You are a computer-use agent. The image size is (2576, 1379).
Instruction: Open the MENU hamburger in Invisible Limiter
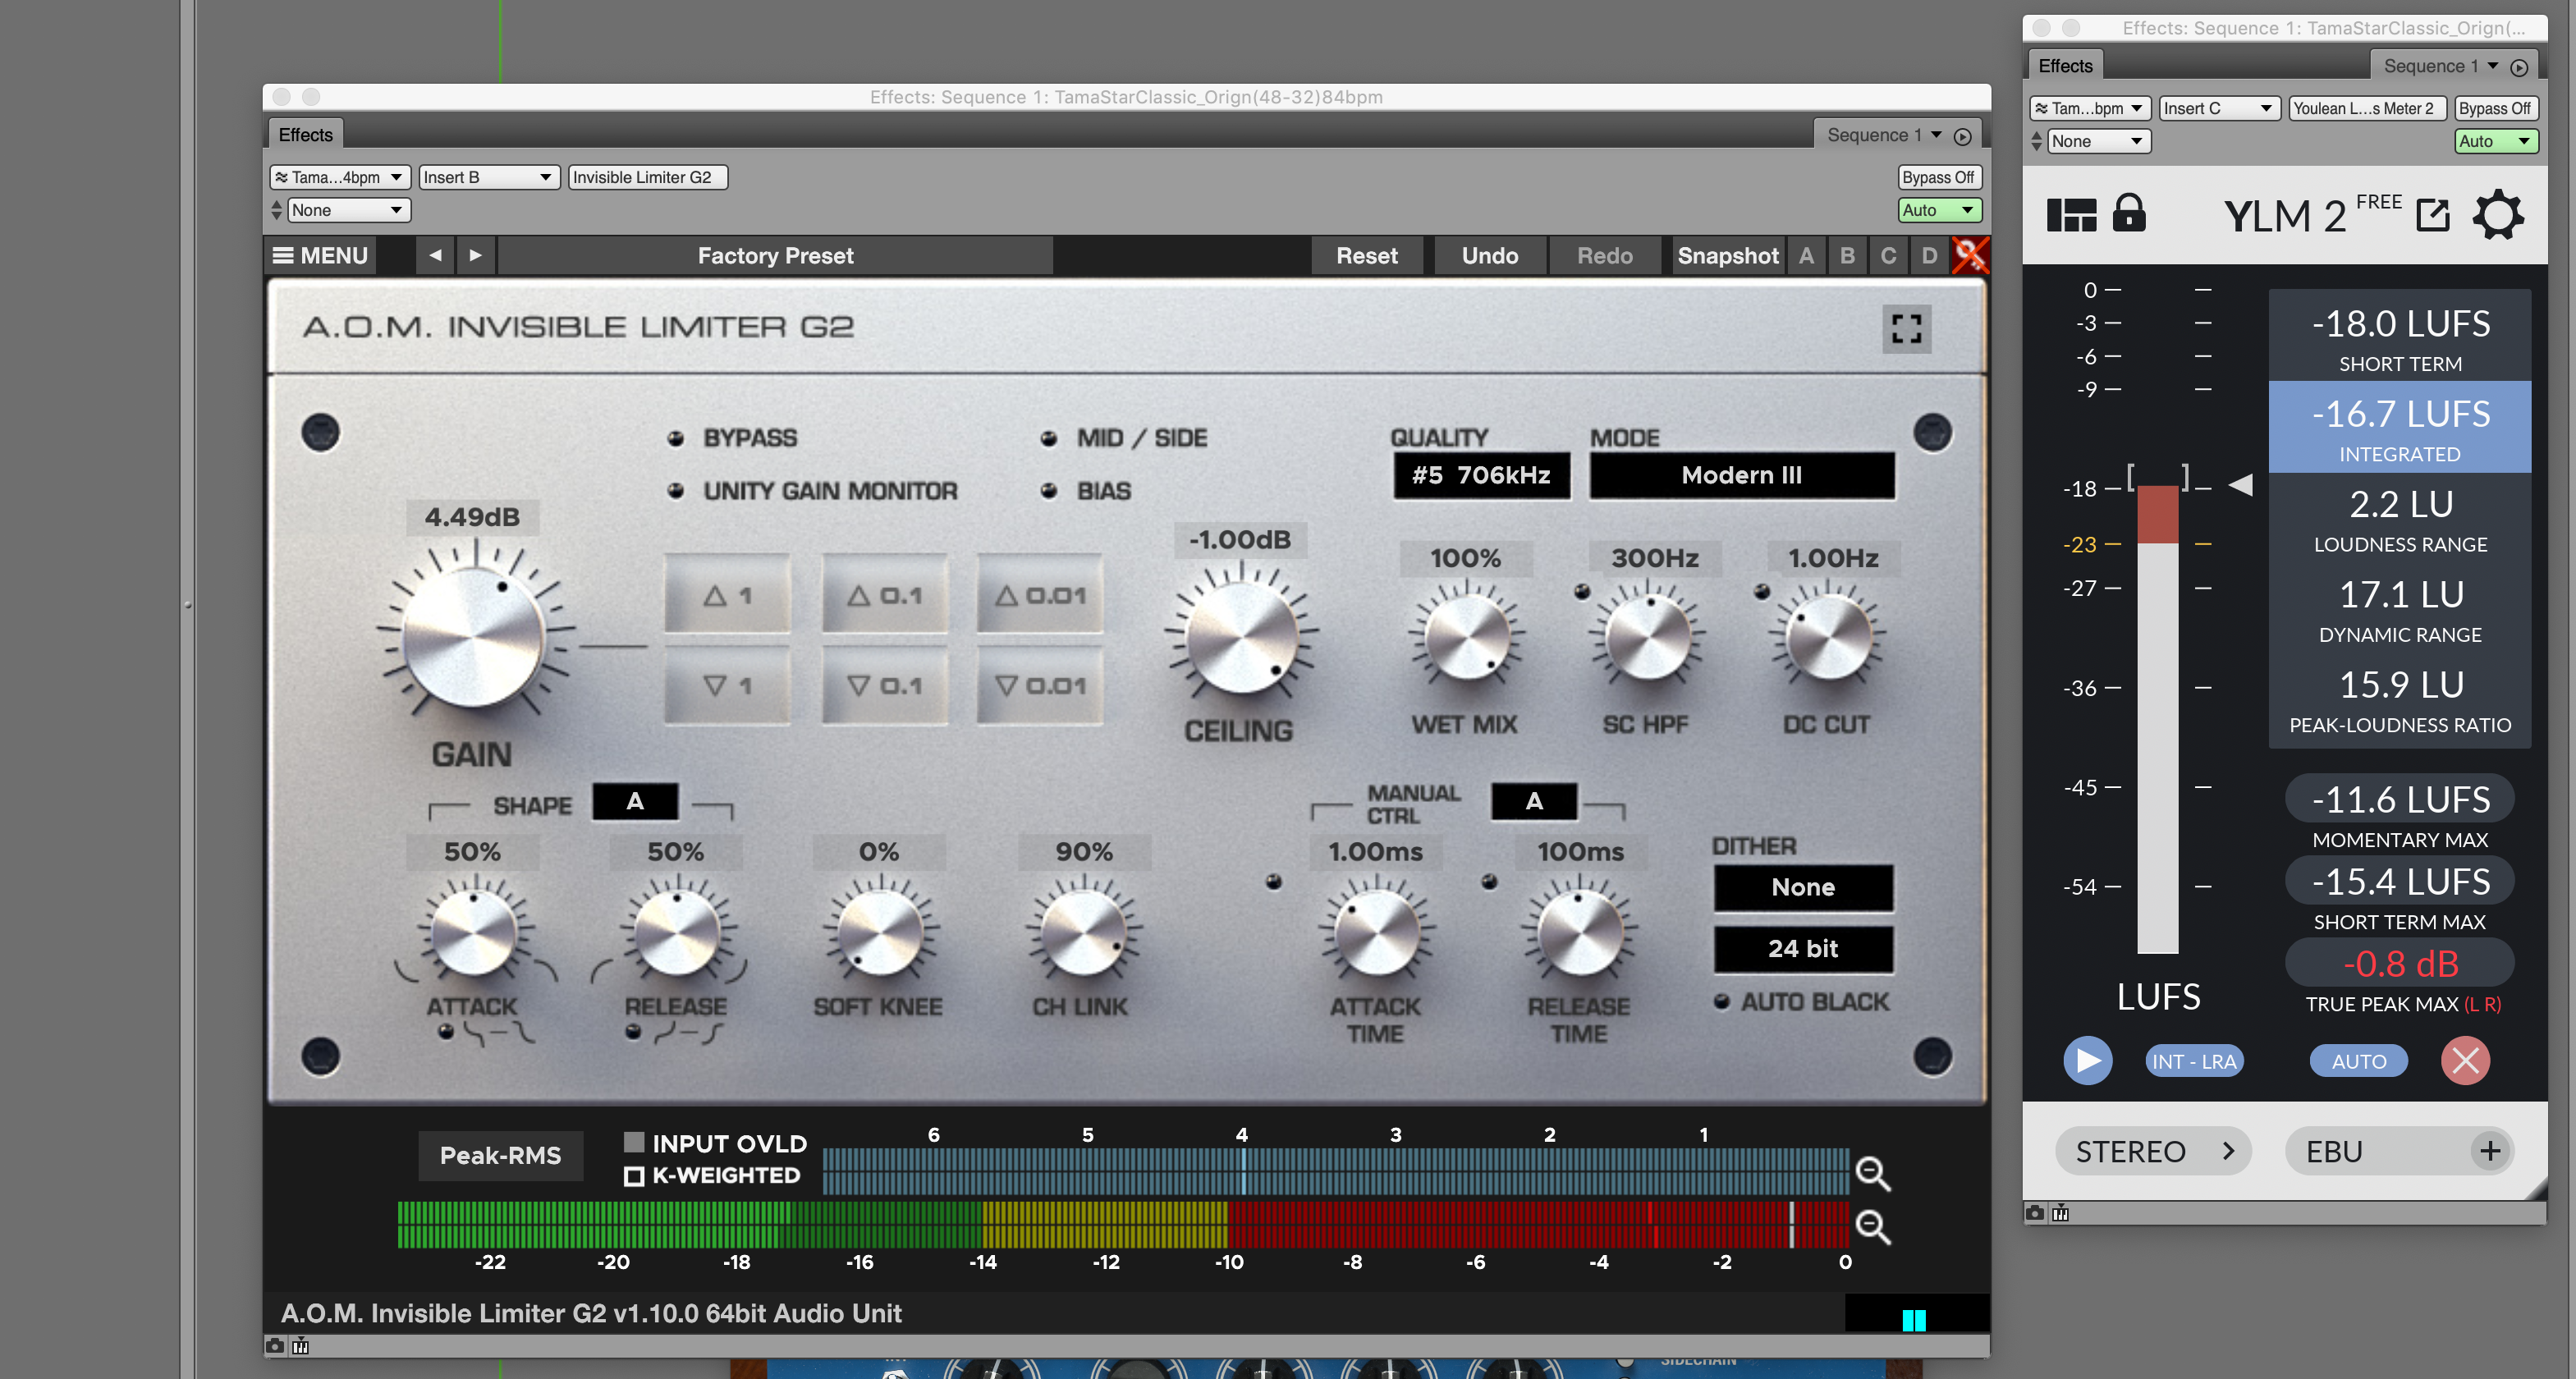320,256
